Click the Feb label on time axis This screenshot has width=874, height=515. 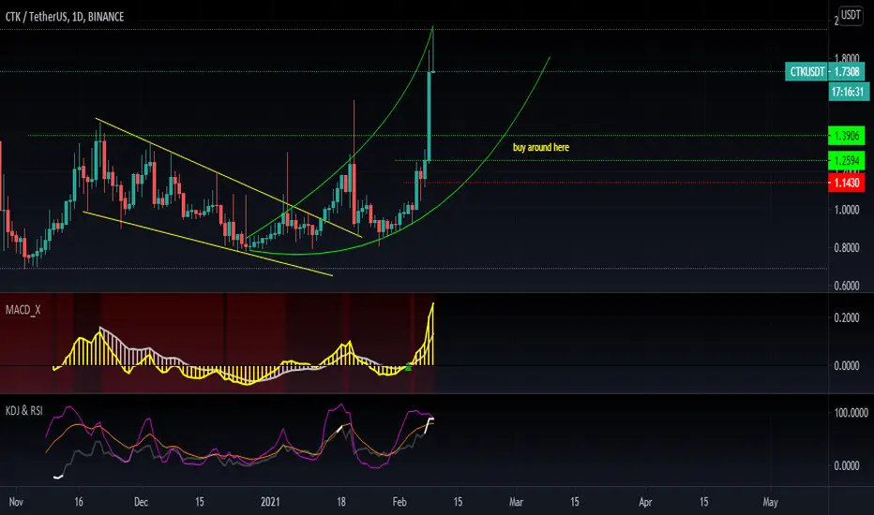tap(399, 502)
